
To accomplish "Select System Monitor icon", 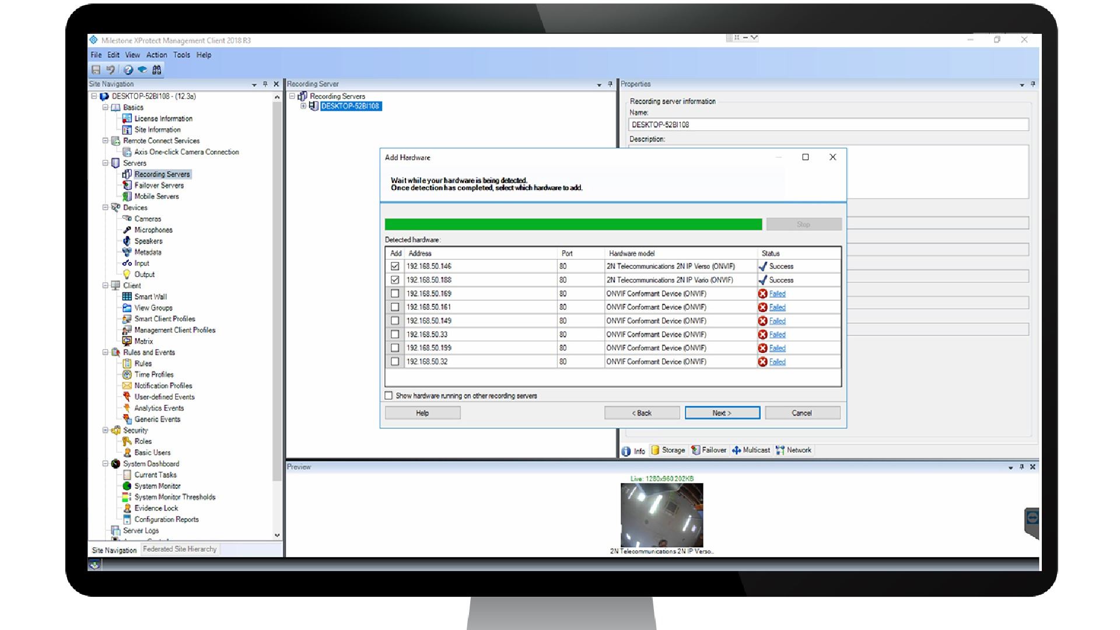I will (127, 486).
